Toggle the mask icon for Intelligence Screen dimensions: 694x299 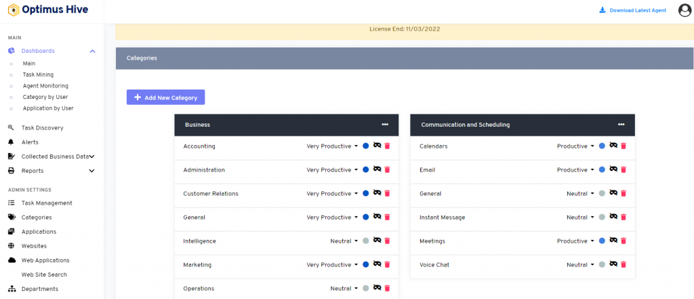tap(377, 240)
